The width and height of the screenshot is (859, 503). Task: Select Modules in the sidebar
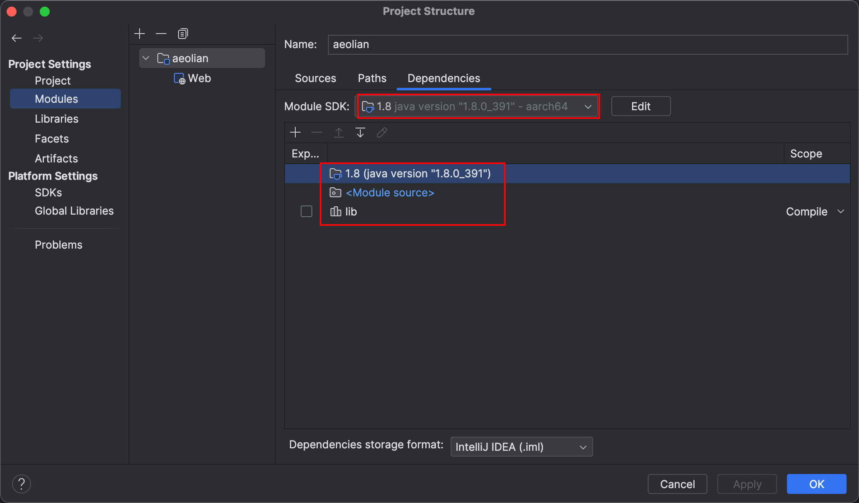coord(65,99)
